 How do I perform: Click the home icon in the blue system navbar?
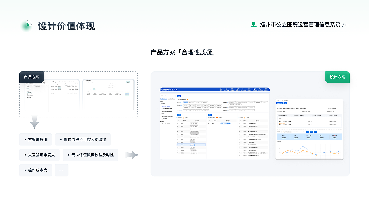221,89
